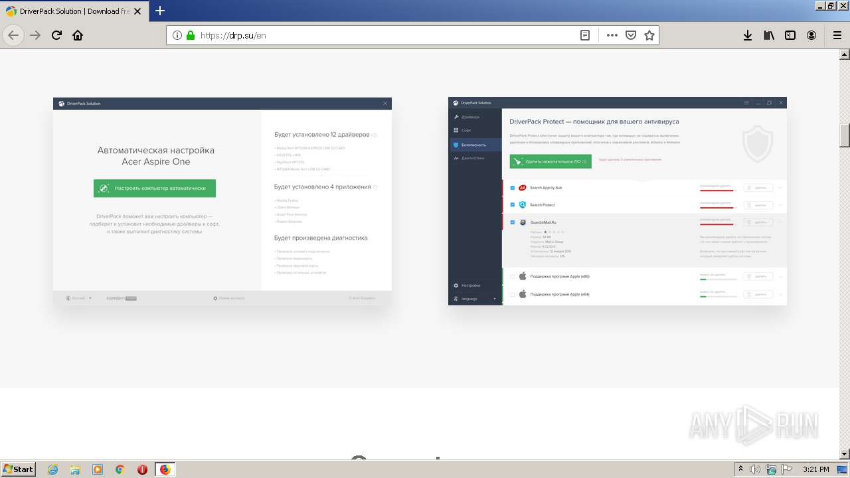The image size is (850, 478).
Task: Click the Режим эксперта link in DriverPack footer
Action: tap(229, 298)
